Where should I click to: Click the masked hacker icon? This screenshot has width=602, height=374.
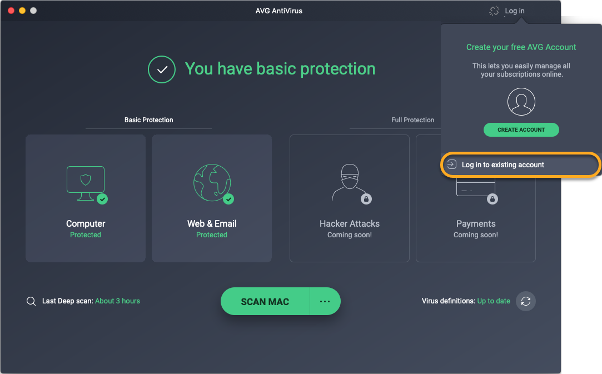[x=349, y=182]
